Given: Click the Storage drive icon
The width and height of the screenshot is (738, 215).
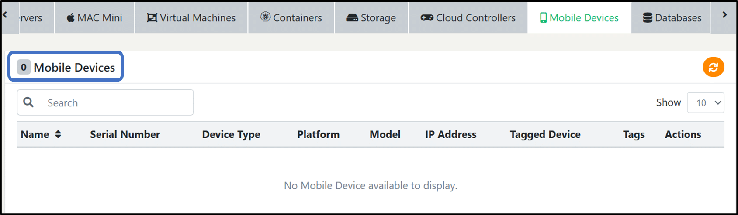Looking at the screenshot, I should (x=352, y=18).
